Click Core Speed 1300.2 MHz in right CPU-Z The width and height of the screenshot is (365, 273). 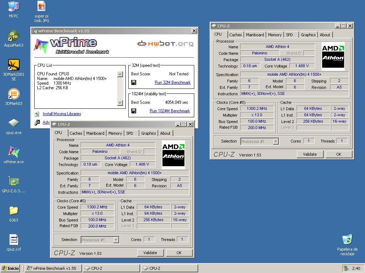click(x=257, y=108)
